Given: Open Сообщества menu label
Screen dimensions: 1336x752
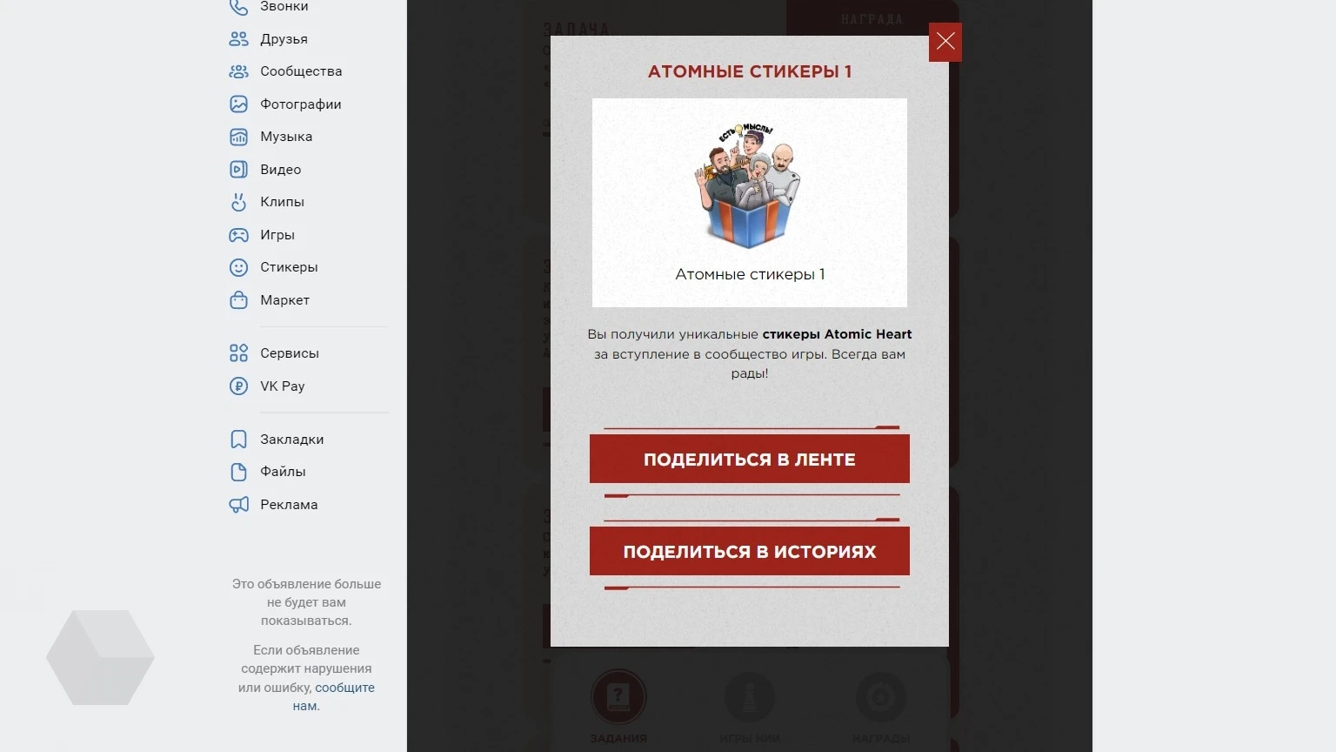Looking at the screenshot, I should point(301,71).
